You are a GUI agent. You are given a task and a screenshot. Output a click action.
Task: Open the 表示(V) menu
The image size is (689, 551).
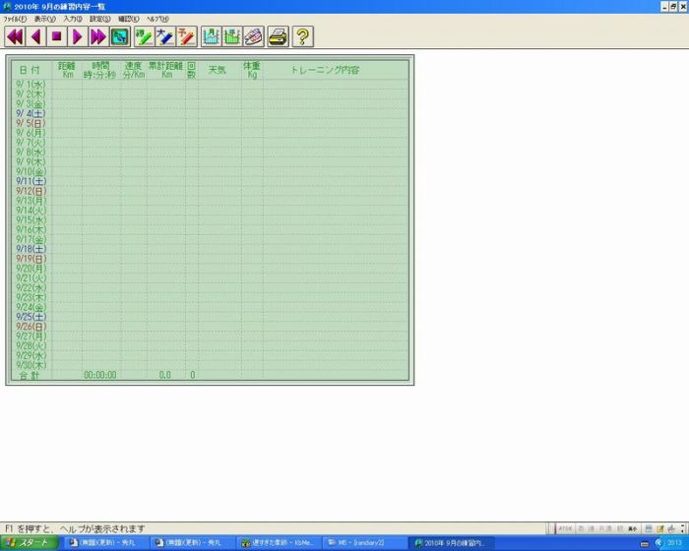(x=45, y=19)
